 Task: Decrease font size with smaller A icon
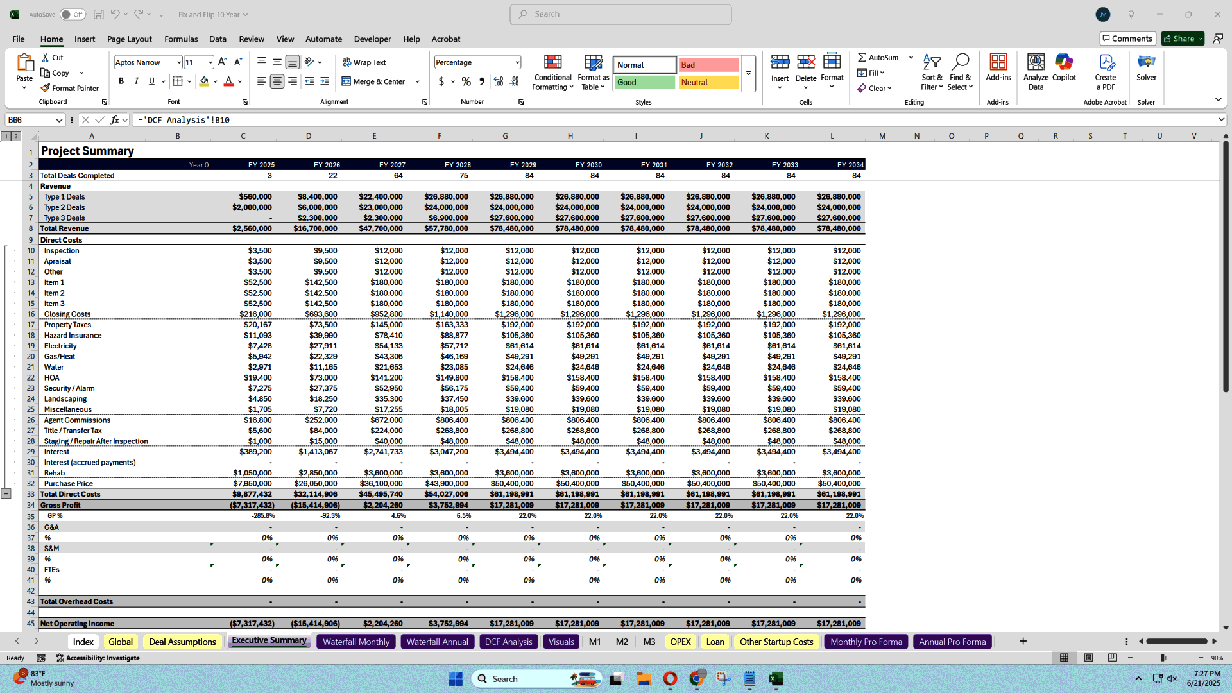pos(238,62)
